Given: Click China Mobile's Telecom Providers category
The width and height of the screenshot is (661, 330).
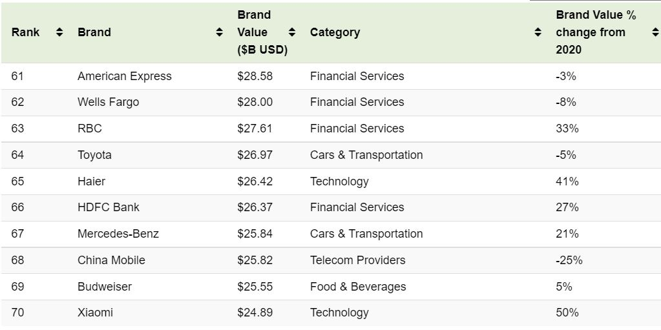Looking at the screenshot, I should [357, 260].
